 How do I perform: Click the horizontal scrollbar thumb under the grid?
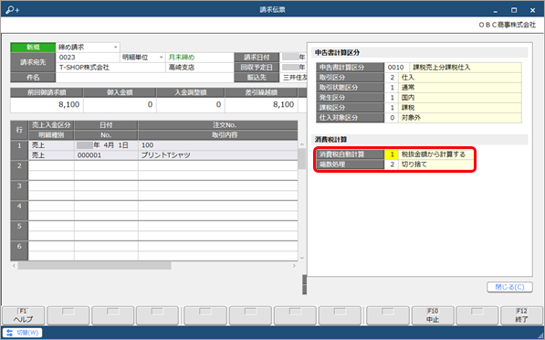[x=94, y=266]
